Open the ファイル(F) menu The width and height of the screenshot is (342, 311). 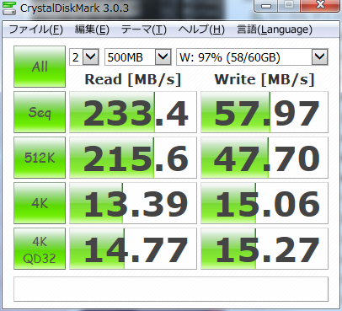tap(36, 29)
